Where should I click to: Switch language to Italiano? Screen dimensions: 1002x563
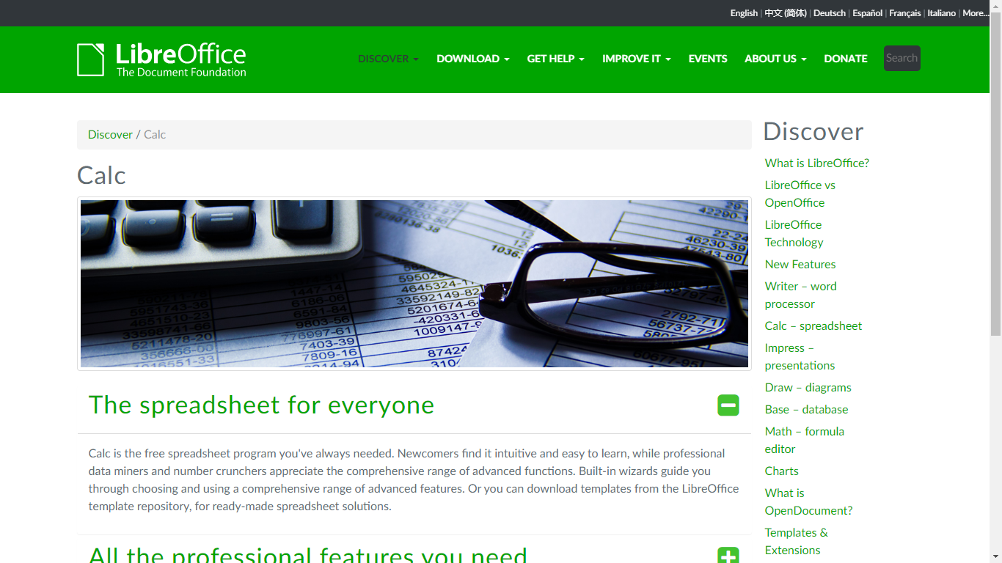(x=942, y=13)
